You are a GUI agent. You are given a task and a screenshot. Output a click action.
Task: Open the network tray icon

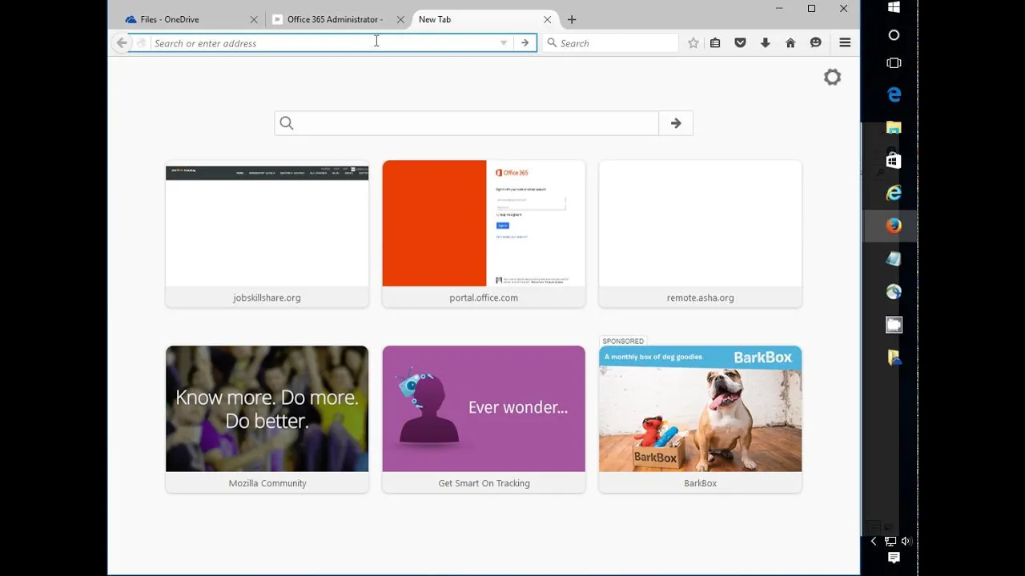(x=890, y=542)
